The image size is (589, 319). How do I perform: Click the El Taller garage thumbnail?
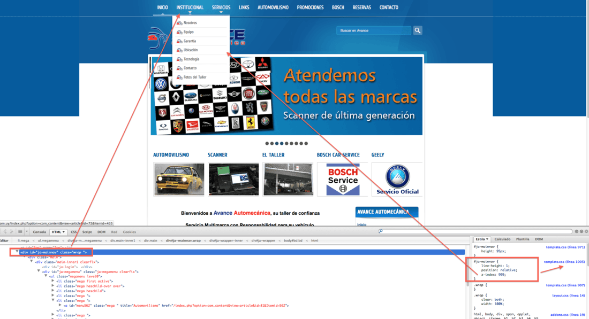(x=288, y=179)
